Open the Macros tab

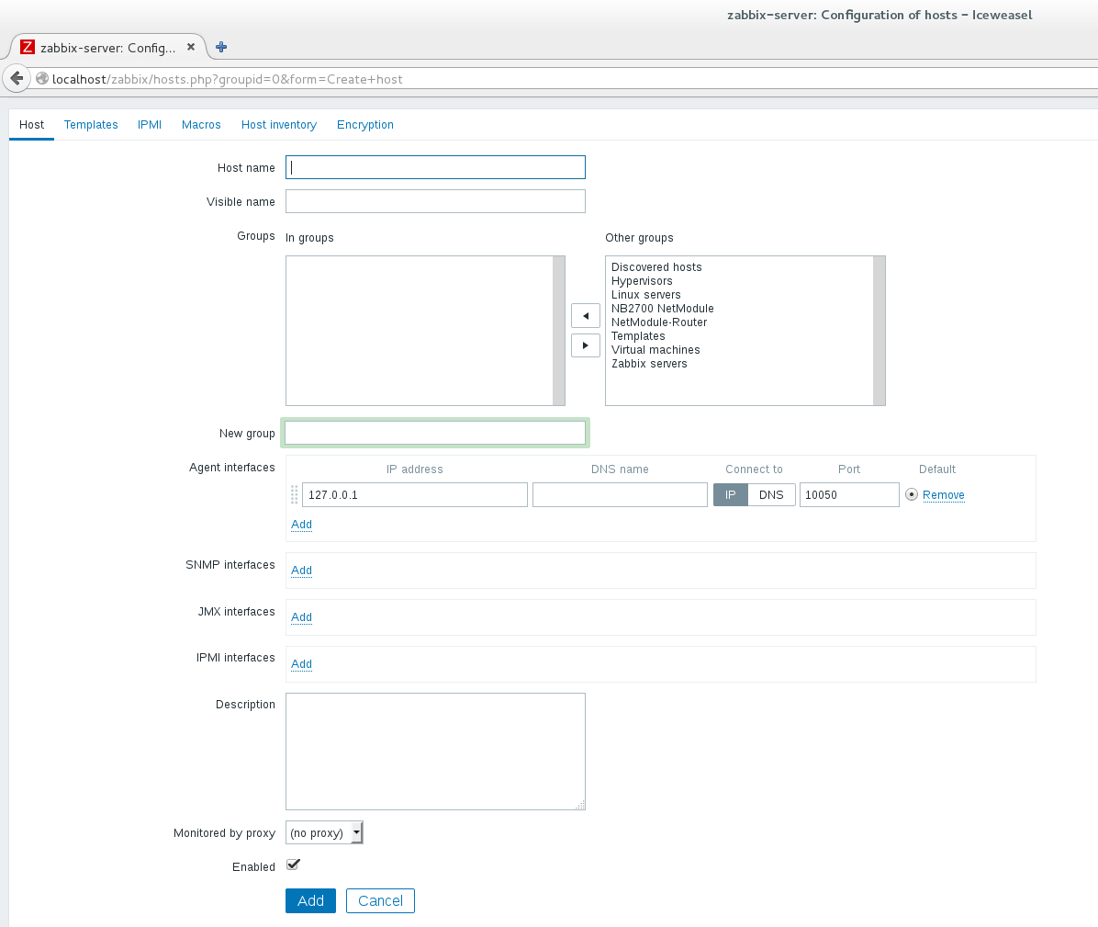201,125
